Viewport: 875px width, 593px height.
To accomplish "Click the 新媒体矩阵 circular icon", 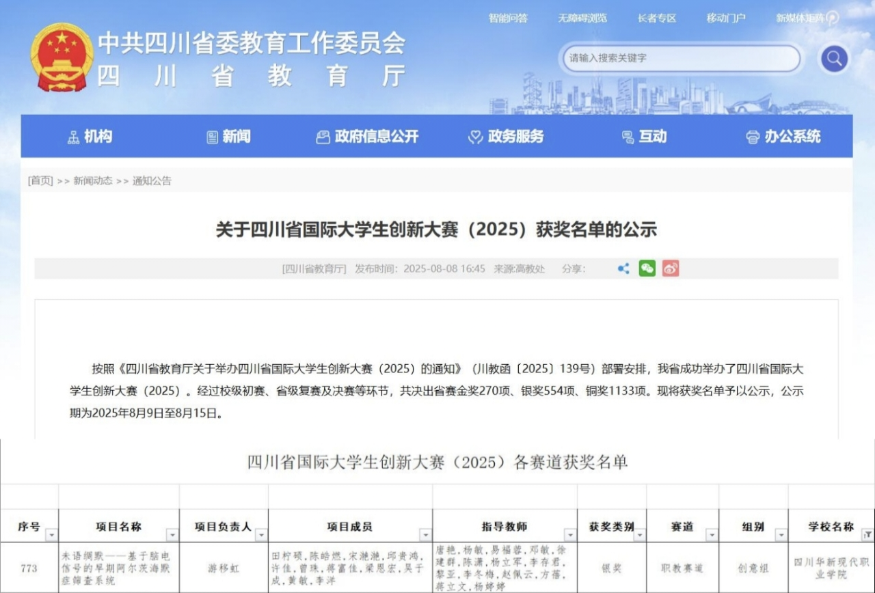I will (x=832, y=18).
